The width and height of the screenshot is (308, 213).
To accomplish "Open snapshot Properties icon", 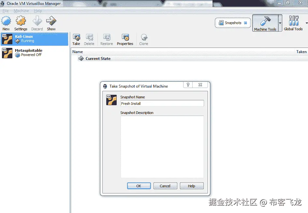I will (125, 37).
